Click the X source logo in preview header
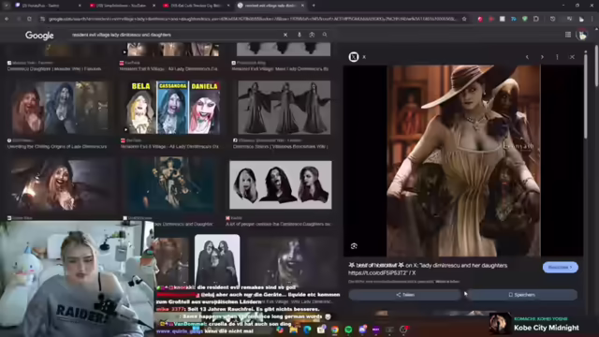The height and width of the screenshot is (337, 599). pos(354,57)
